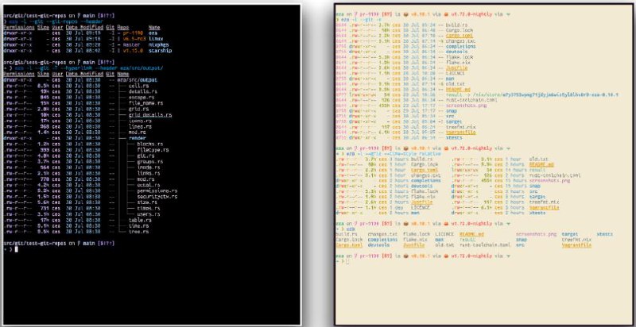
Task: Click the 'eza/src/output' tree root in the dark terminal
Action: click(137, 80)
